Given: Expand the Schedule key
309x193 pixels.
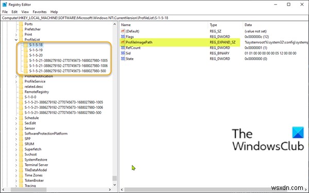Looking at the screenshot, I should pos(16,118).
